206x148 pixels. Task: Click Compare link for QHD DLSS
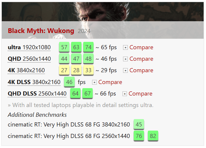[140, 94]
